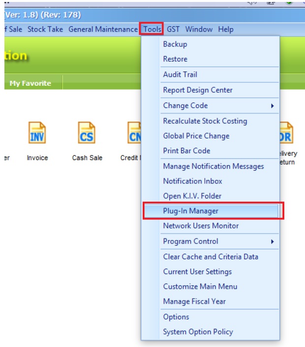Open Network Users Monitor
This screenshot has width=305, height=347.
pyautogui.click(x=201, y=226)
